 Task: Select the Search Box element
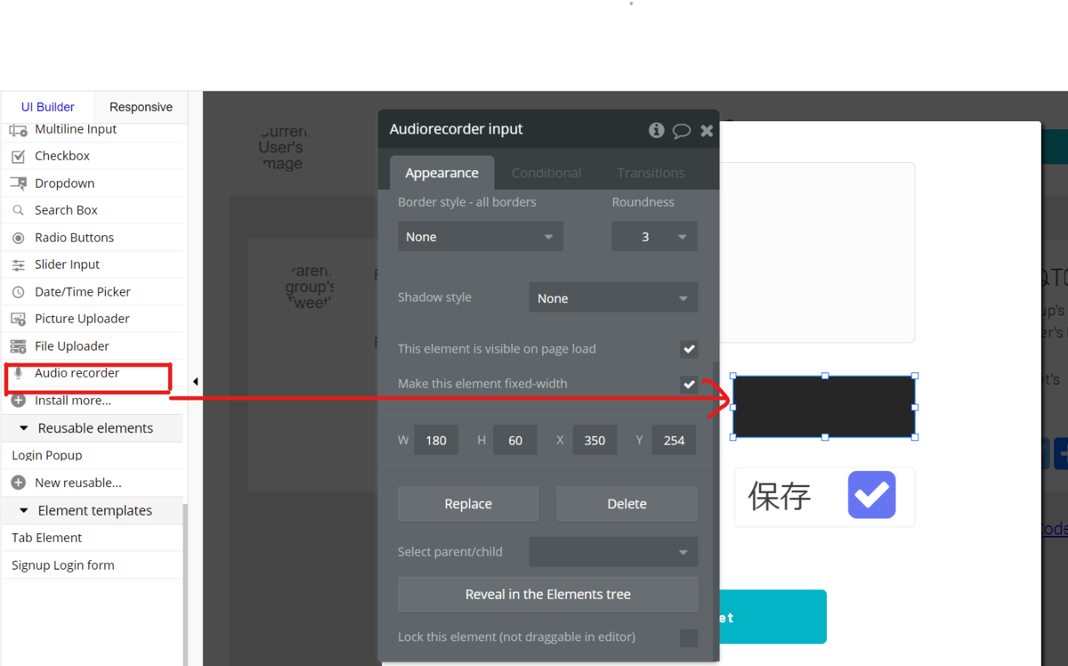pyautogui.click(x=67, y=210)
